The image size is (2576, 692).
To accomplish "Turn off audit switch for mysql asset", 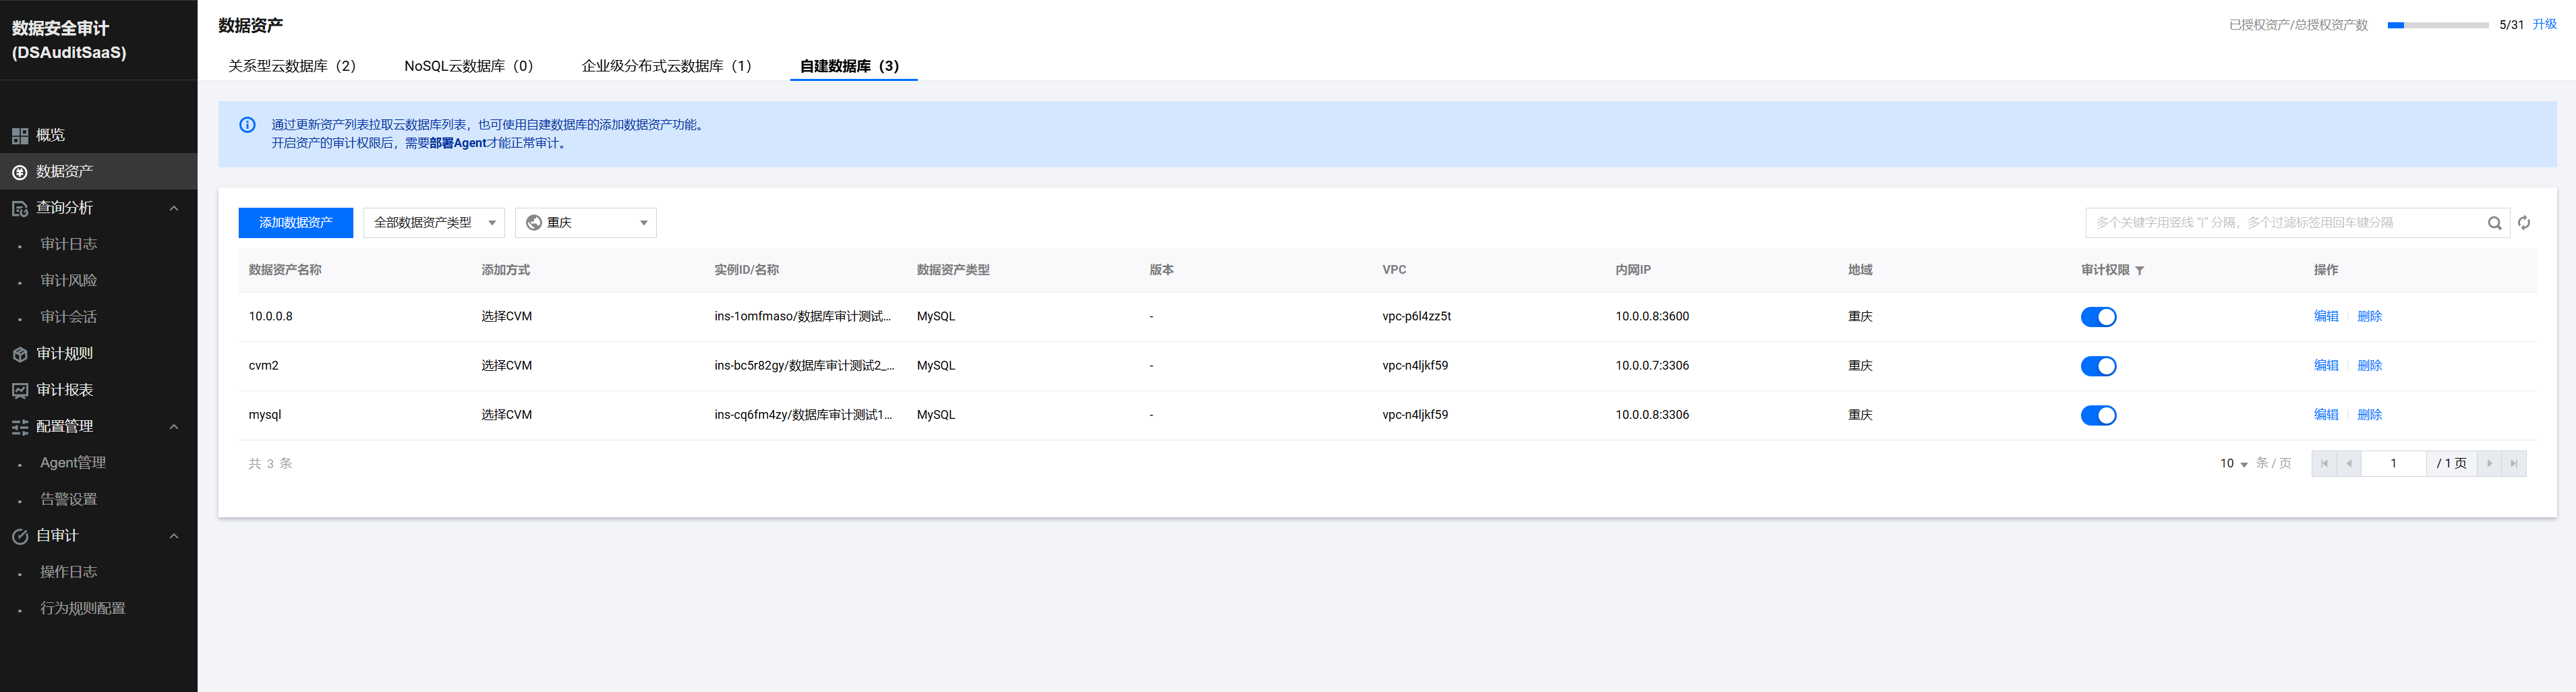I will tap(2098, 415).
